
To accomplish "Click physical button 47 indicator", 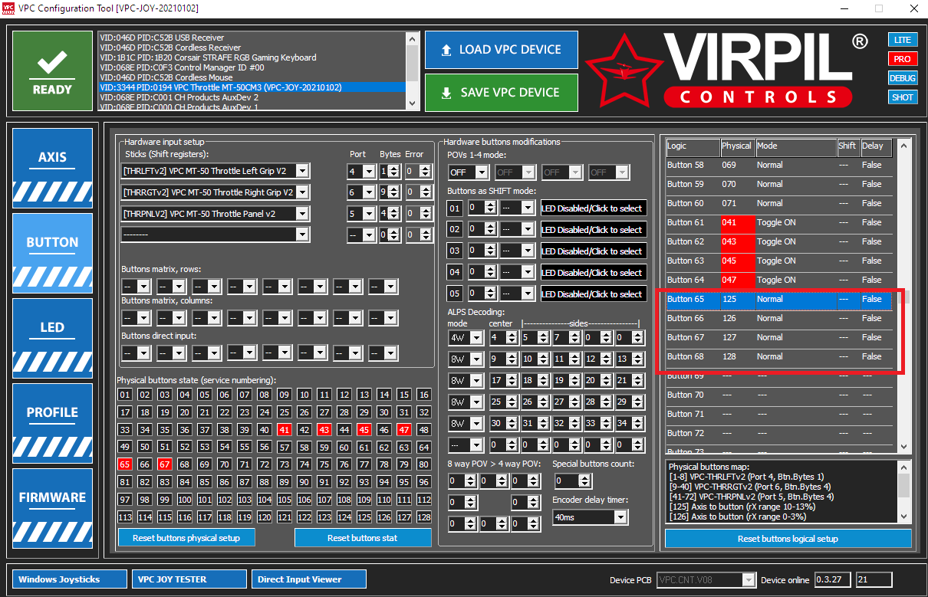I will tap(404, 430).
